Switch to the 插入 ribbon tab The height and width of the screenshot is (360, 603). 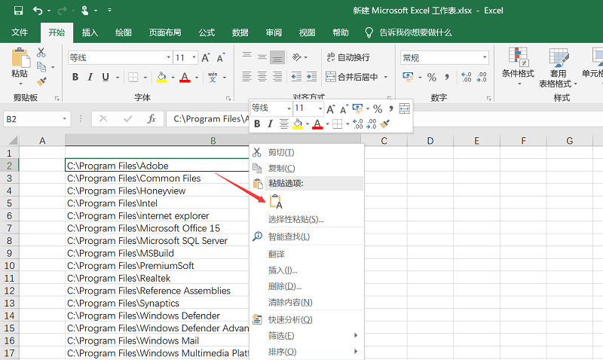[90, 32]
